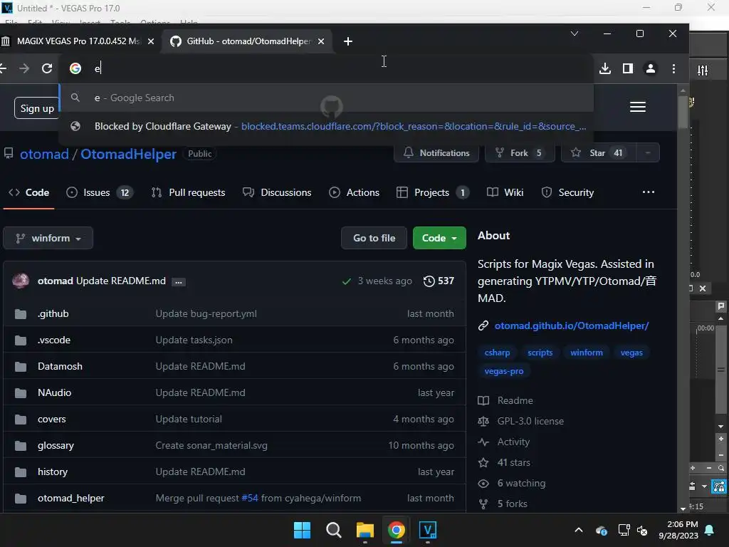Open new browser tab

point(347,41)
